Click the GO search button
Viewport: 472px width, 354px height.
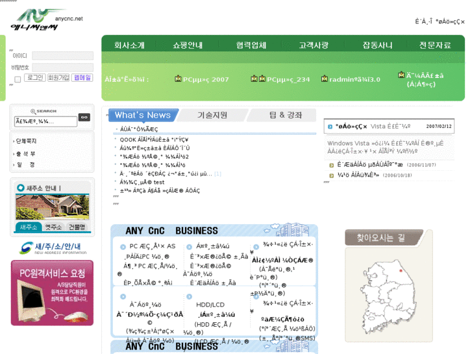pos(84,117)
